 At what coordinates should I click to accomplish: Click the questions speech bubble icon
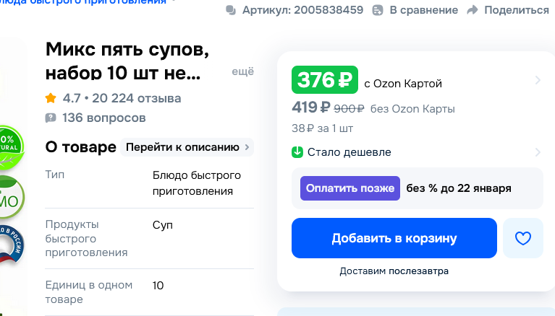tap(51, 118)
